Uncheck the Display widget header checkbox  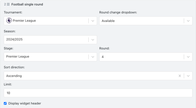tap(5, 103)
